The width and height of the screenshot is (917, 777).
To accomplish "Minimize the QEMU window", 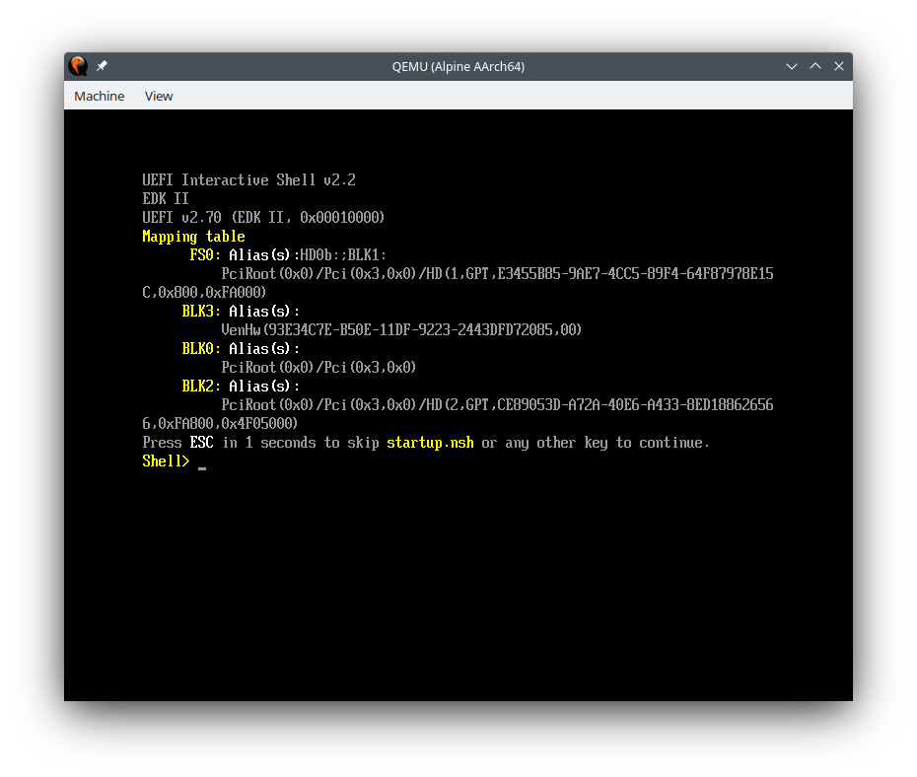I will pos(791,66).
